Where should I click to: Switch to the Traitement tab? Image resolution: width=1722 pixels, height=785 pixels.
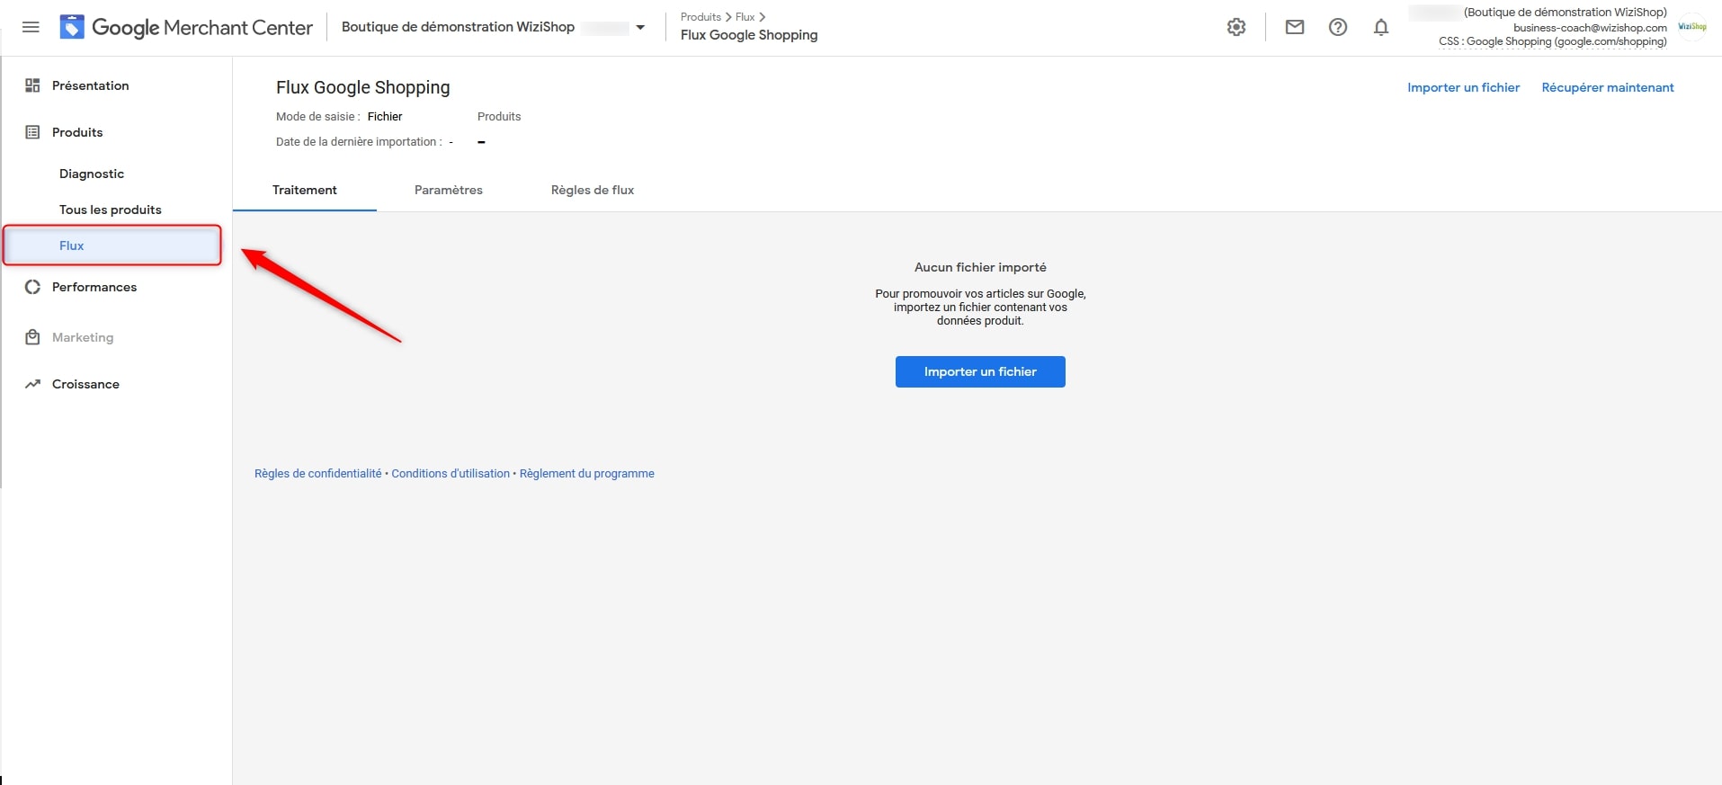click(305, 190)
